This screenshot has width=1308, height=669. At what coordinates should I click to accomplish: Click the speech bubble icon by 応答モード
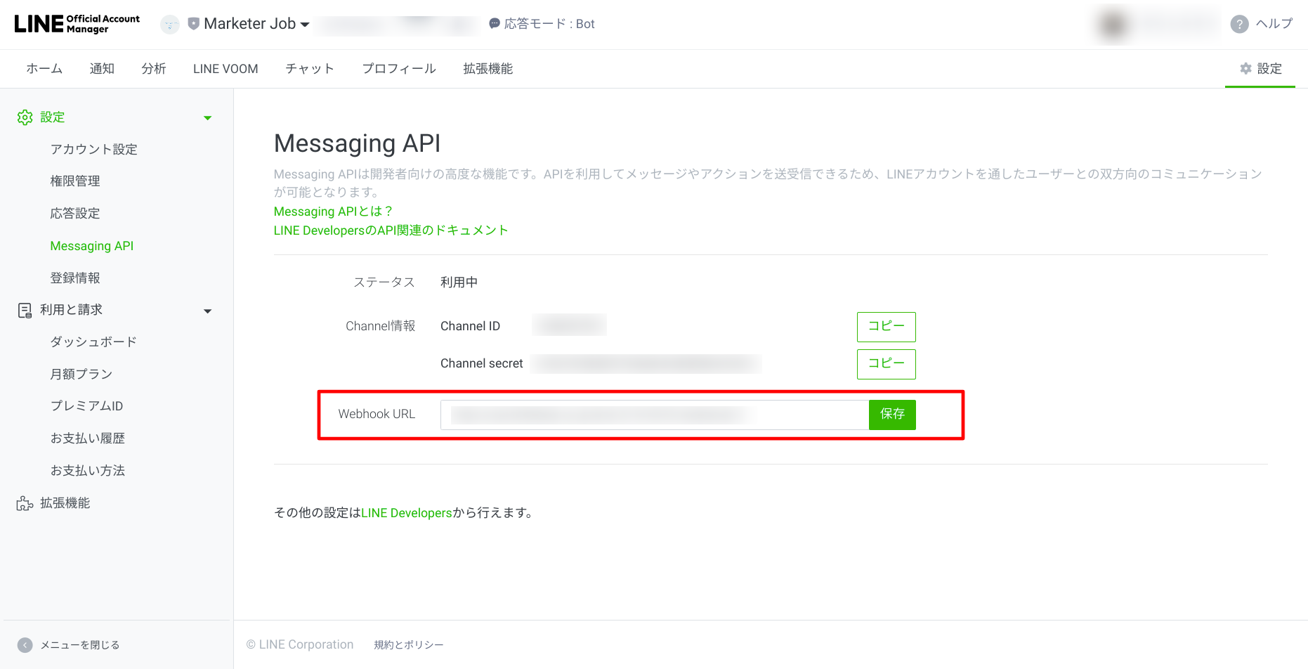[x=495, y=23]
